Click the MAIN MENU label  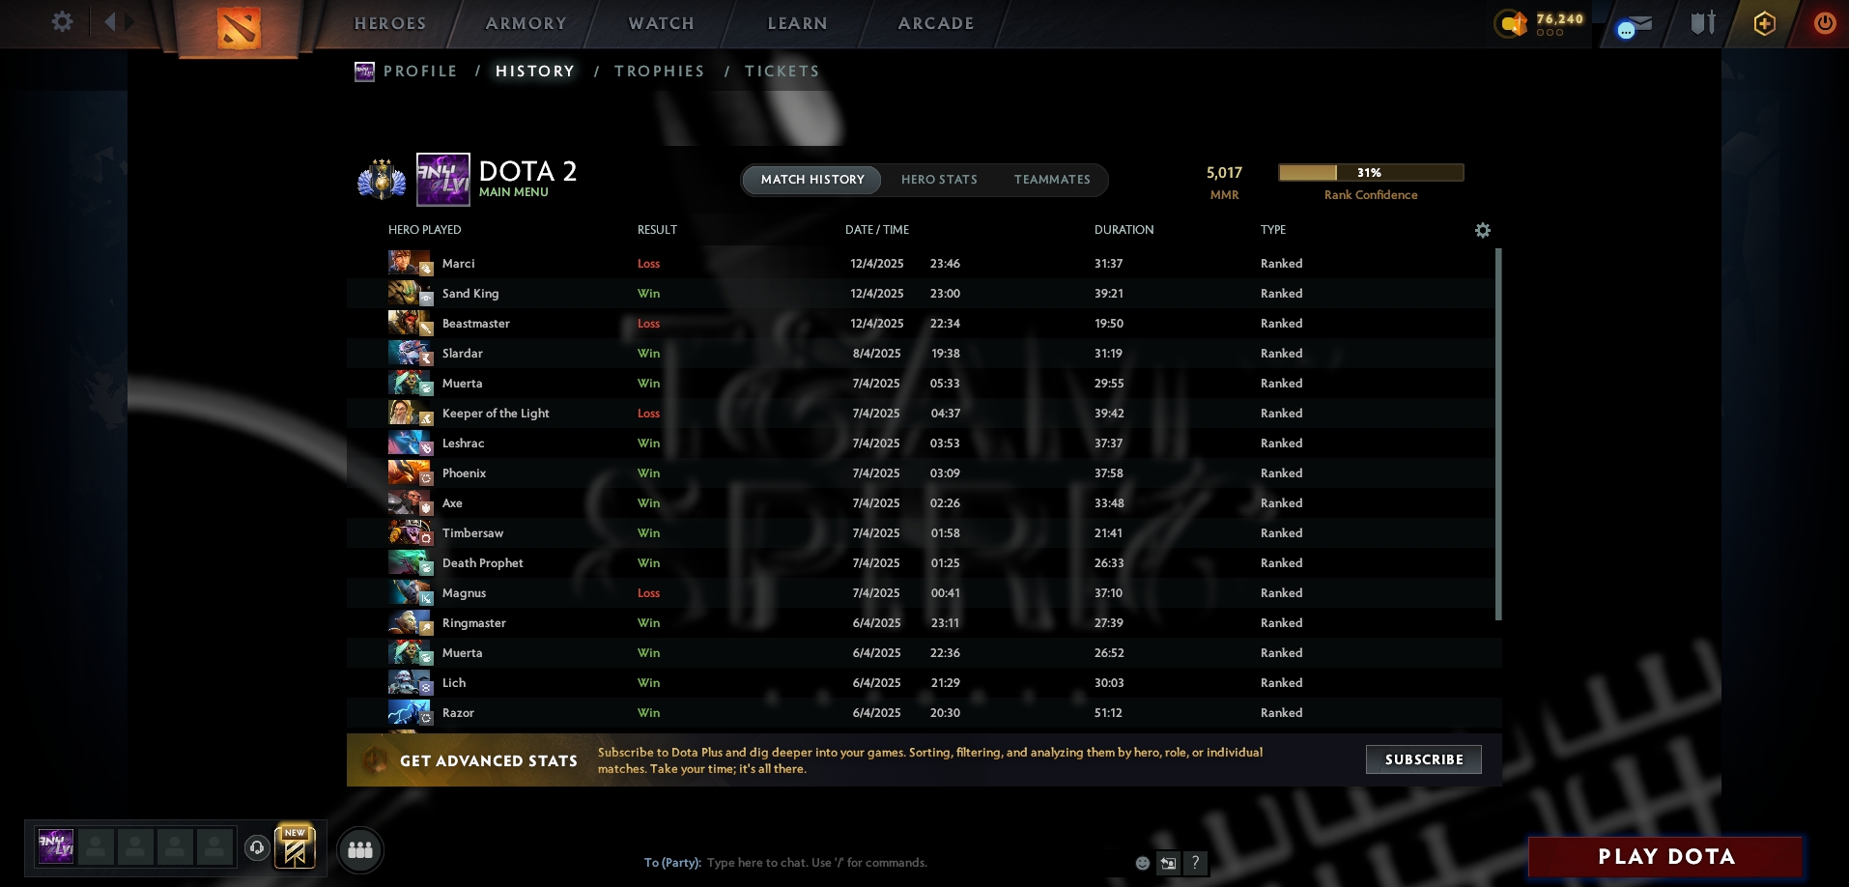[x=514, y=192]
